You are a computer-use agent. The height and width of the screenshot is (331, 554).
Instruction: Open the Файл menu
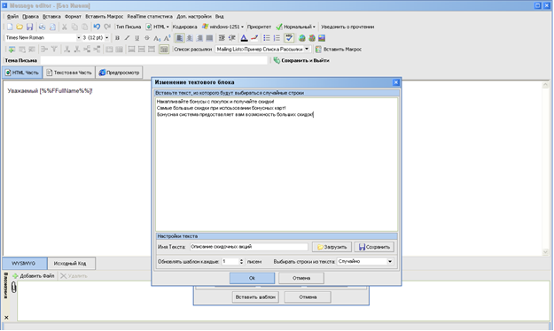point(12,17)
